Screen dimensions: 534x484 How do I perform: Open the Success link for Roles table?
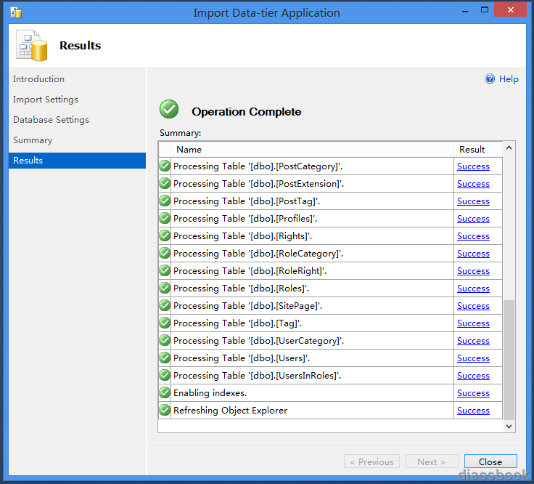473,289
